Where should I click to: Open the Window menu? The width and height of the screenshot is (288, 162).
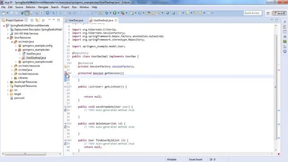tap(84, 7)
